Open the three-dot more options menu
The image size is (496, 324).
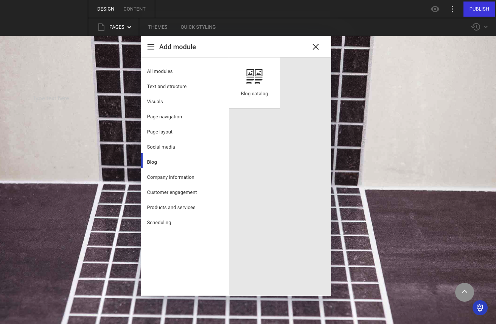click(x=452, y=9)
